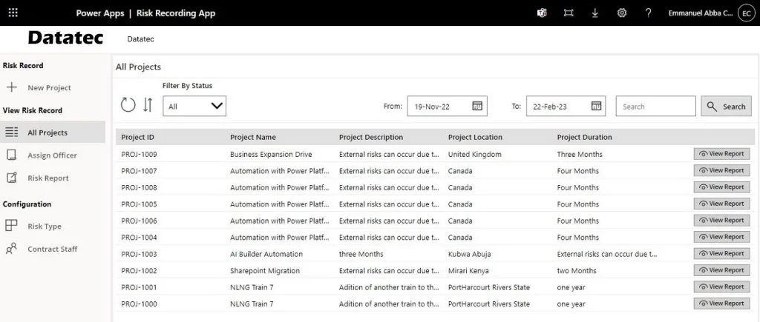Click the refresh icon above the project list

[128, 105]
